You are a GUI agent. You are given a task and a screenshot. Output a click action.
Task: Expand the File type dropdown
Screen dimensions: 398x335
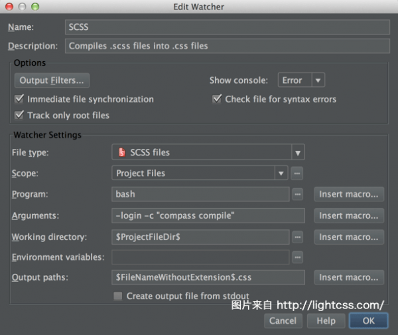pyautogui.click(x=298, y=152)
